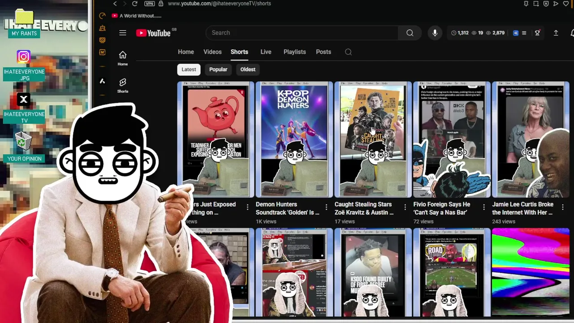Screen dimensions: 574x323
Task: Open three-dot menu for Demon Hunters Short
Action: (326, 207)
